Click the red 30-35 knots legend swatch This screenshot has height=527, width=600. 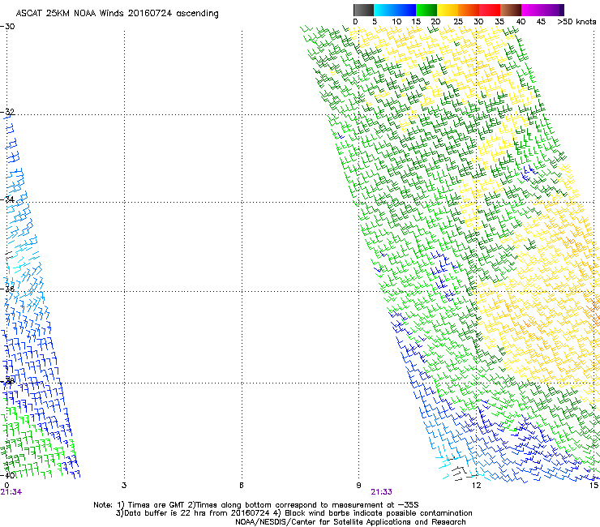pos(490,10)
